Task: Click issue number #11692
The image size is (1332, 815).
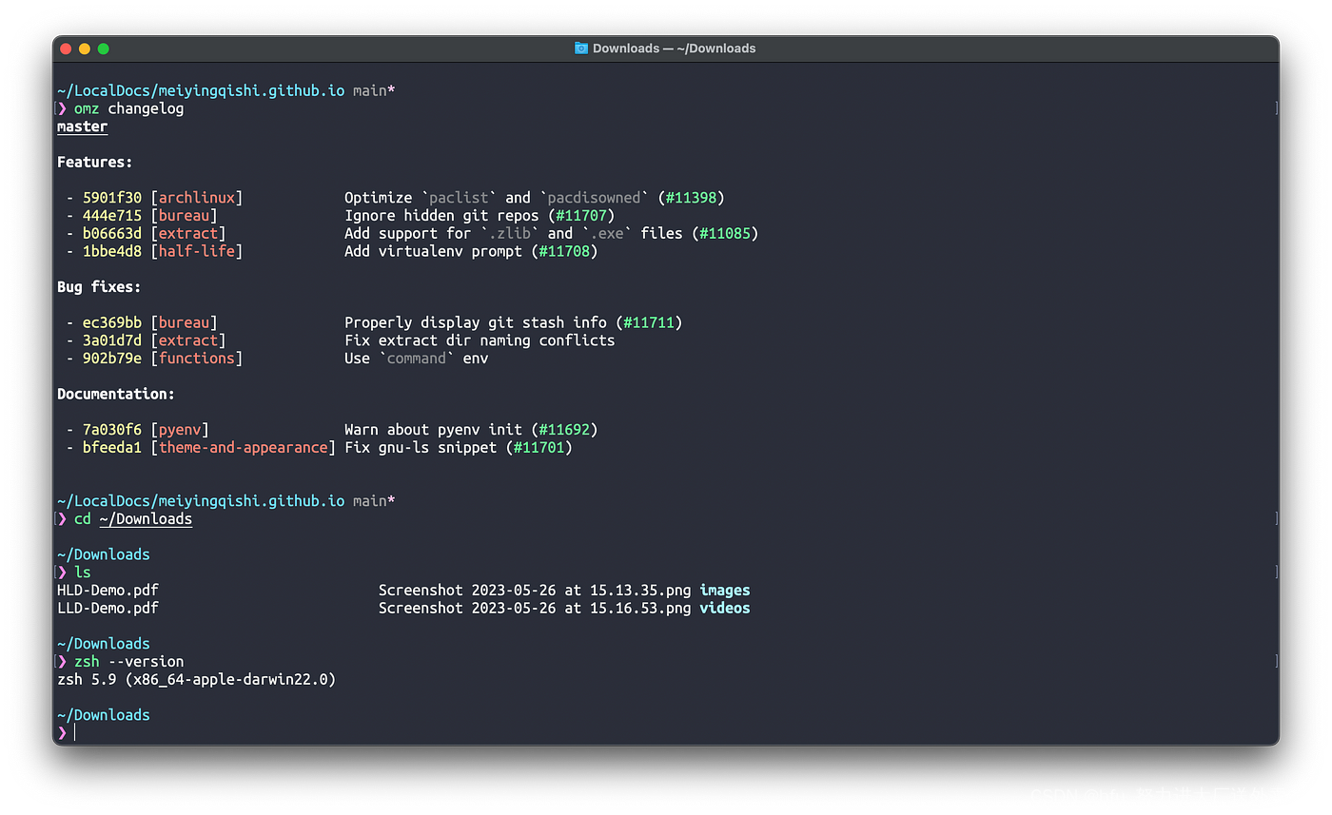Action: click(564, 430)
